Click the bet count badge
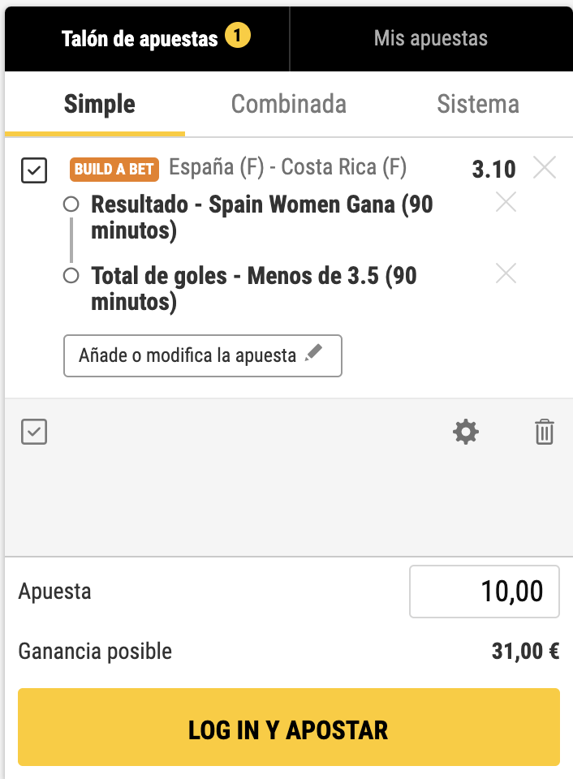Viewport: 573px width, 779px height. click(238, 37)
